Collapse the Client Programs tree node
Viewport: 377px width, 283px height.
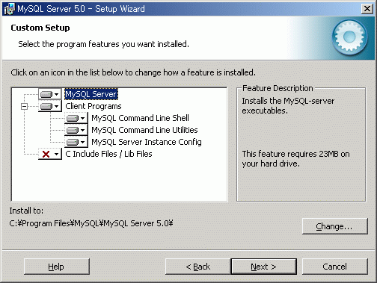[x=24, y=107]
